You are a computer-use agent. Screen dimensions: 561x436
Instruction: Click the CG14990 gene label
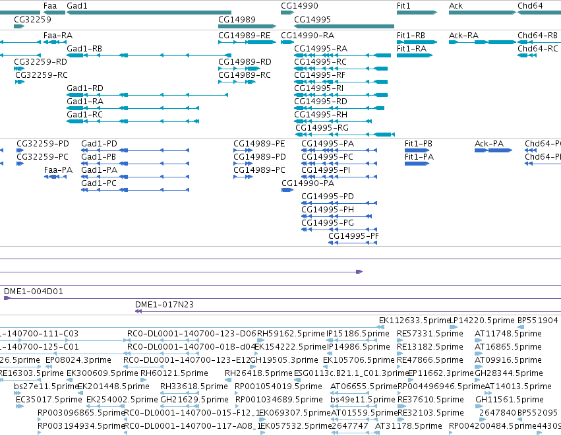299,6
